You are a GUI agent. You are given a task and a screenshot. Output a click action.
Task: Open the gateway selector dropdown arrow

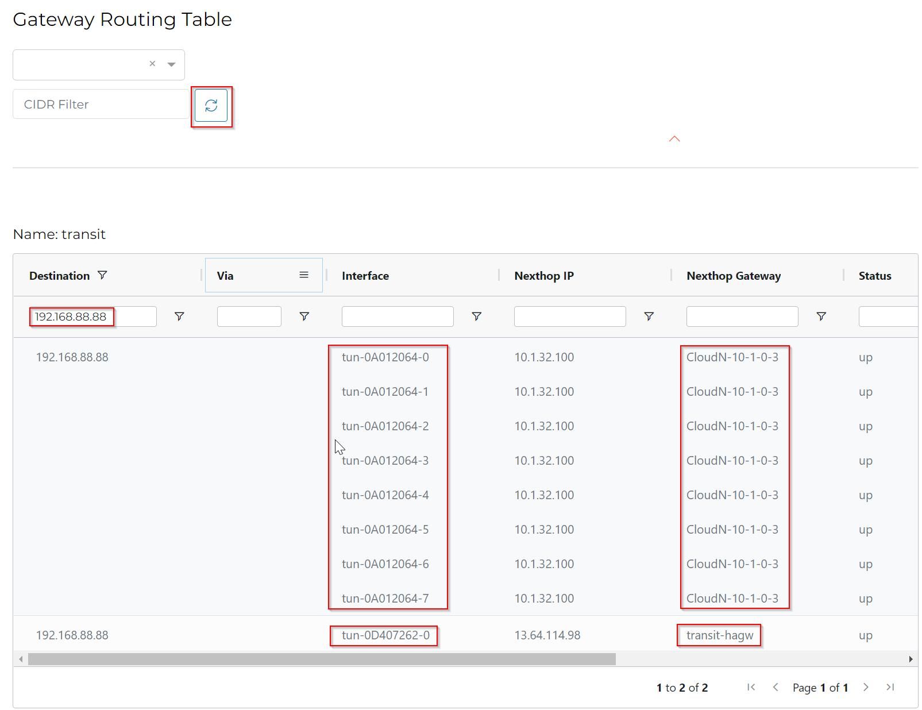point(171,64)
